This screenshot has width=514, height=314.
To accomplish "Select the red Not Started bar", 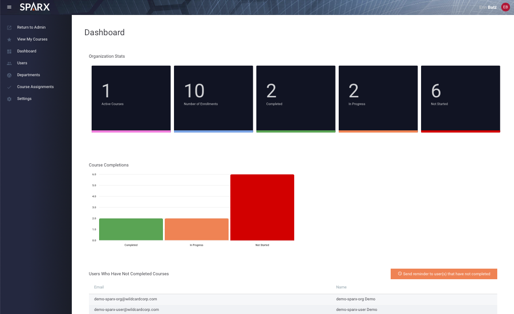I will click(262, 207).
